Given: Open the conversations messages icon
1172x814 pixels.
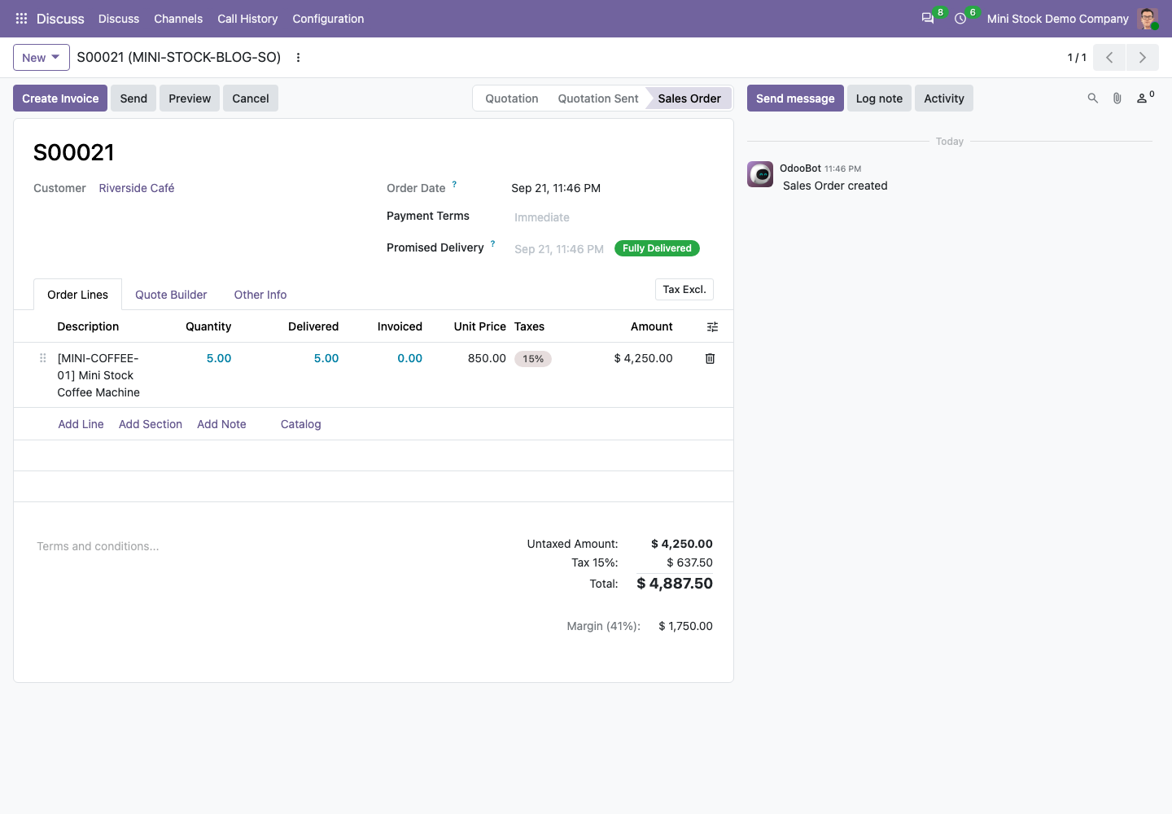Looking at the screenshot, I should coord(928,19).
